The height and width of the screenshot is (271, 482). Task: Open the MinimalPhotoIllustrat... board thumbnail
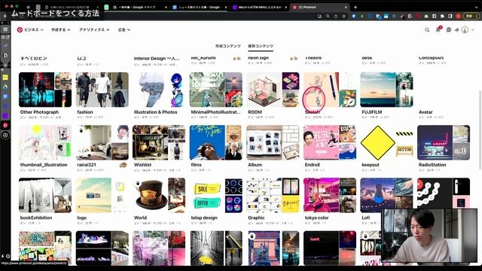point(216,90)
